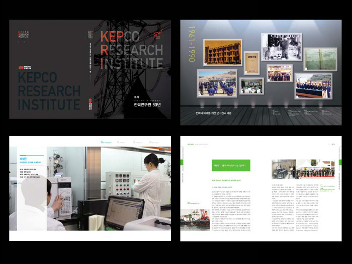This screenshot has width=352, height=264.
Task: Select the black-and-white historical photo frame
Action: (281, 47)
